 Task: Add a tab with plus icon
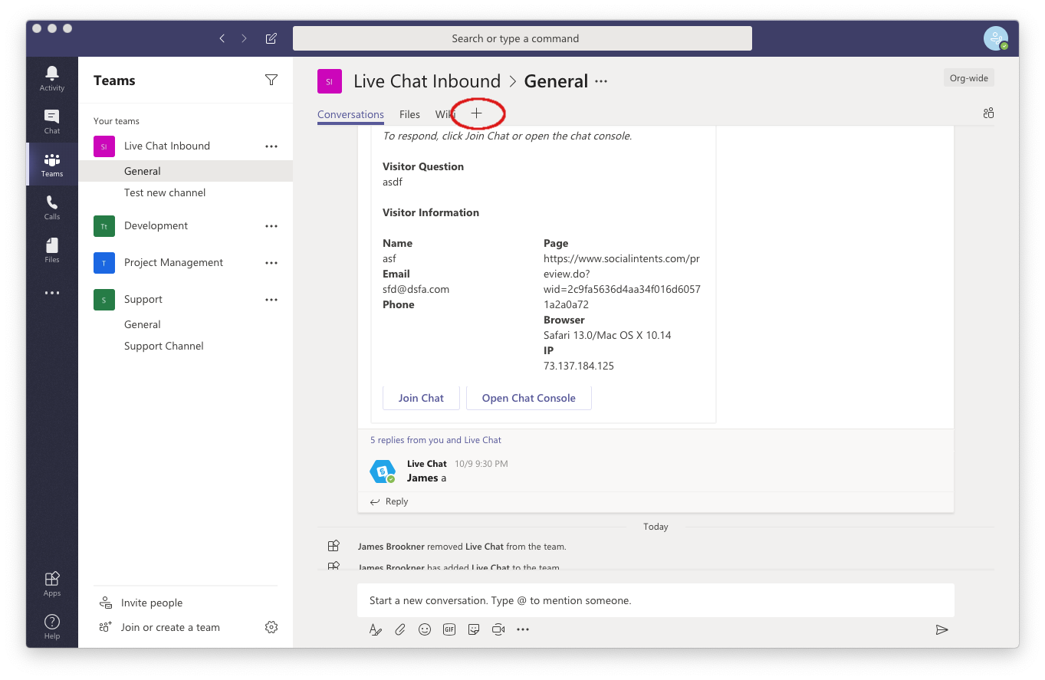click(x=476, y=113)
